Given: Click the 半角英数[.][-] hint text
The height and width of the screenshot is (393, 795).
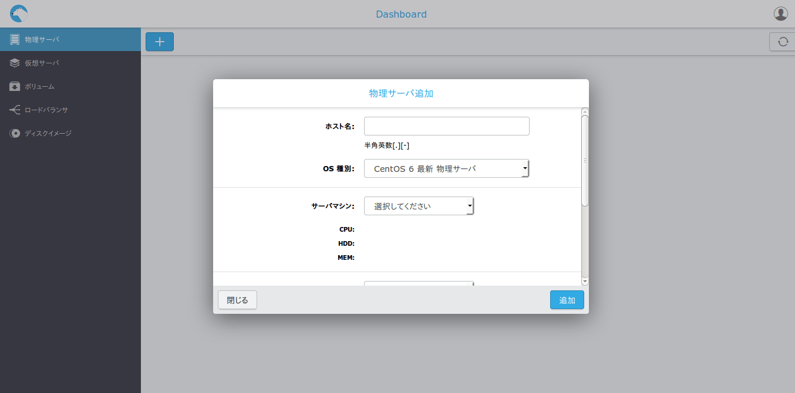Looking at the screenshot, I should click(x=387, y=145).
